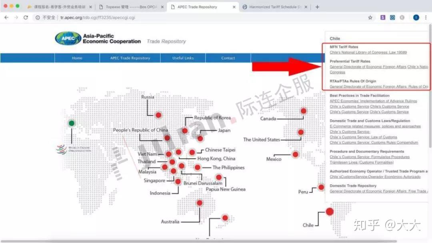Open General Directorate link under Preferential Tariff Rates
Image resolution: width=432 pixels, height=243 pixels.
368,67
